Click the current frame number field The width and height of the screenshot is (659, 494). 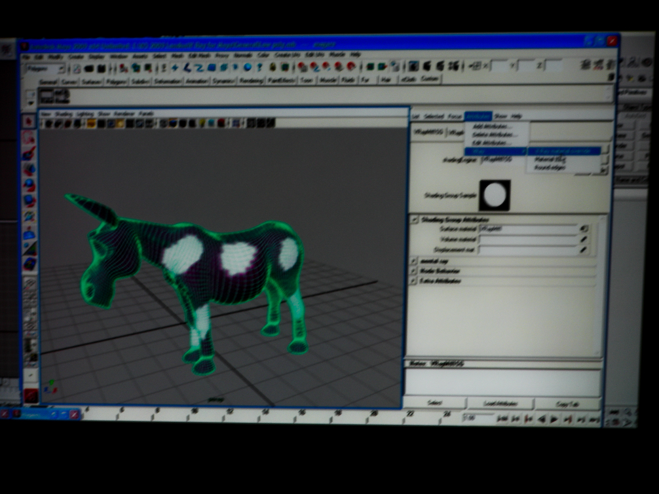pos(477,418)
